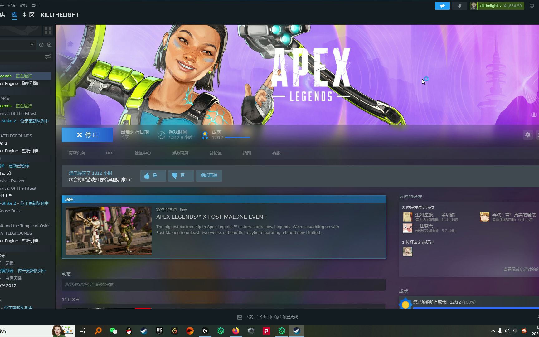The image size is (539, 337).
Task: Open the 好友 menu
Action: click(x=12, y=5)
